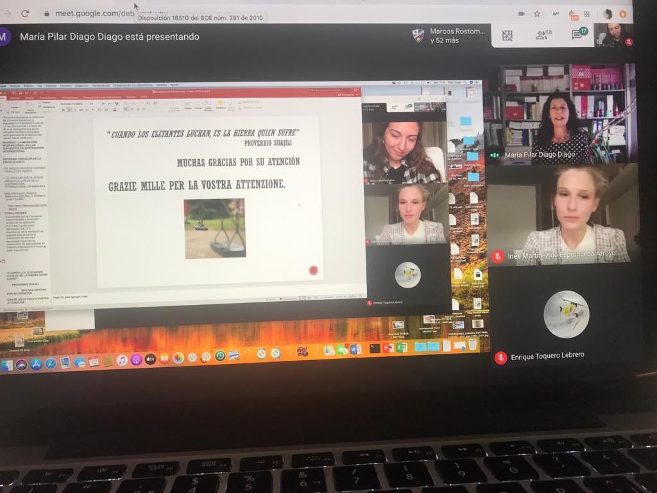Click the orange update icon in Chrome toolbar
The height and width of the screenshot is (493, 657).
click(622, 14)
